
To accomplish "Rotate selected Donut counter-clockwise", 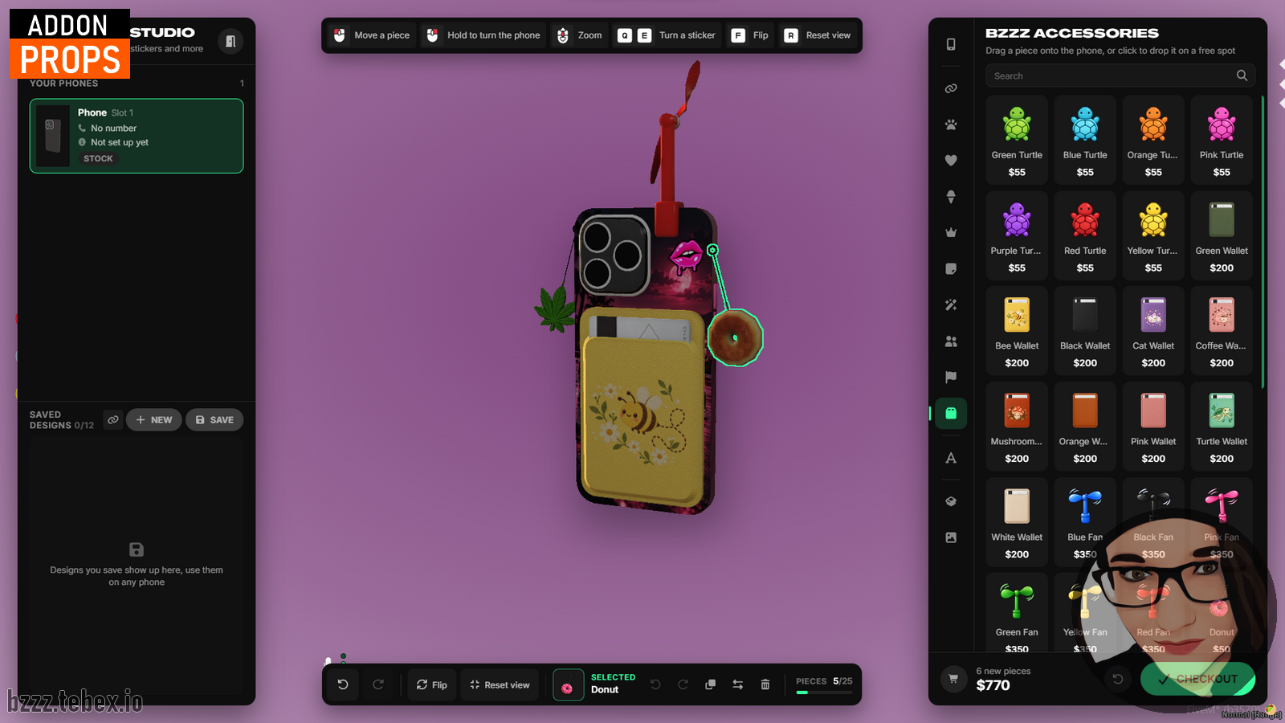I will point(655,684).
